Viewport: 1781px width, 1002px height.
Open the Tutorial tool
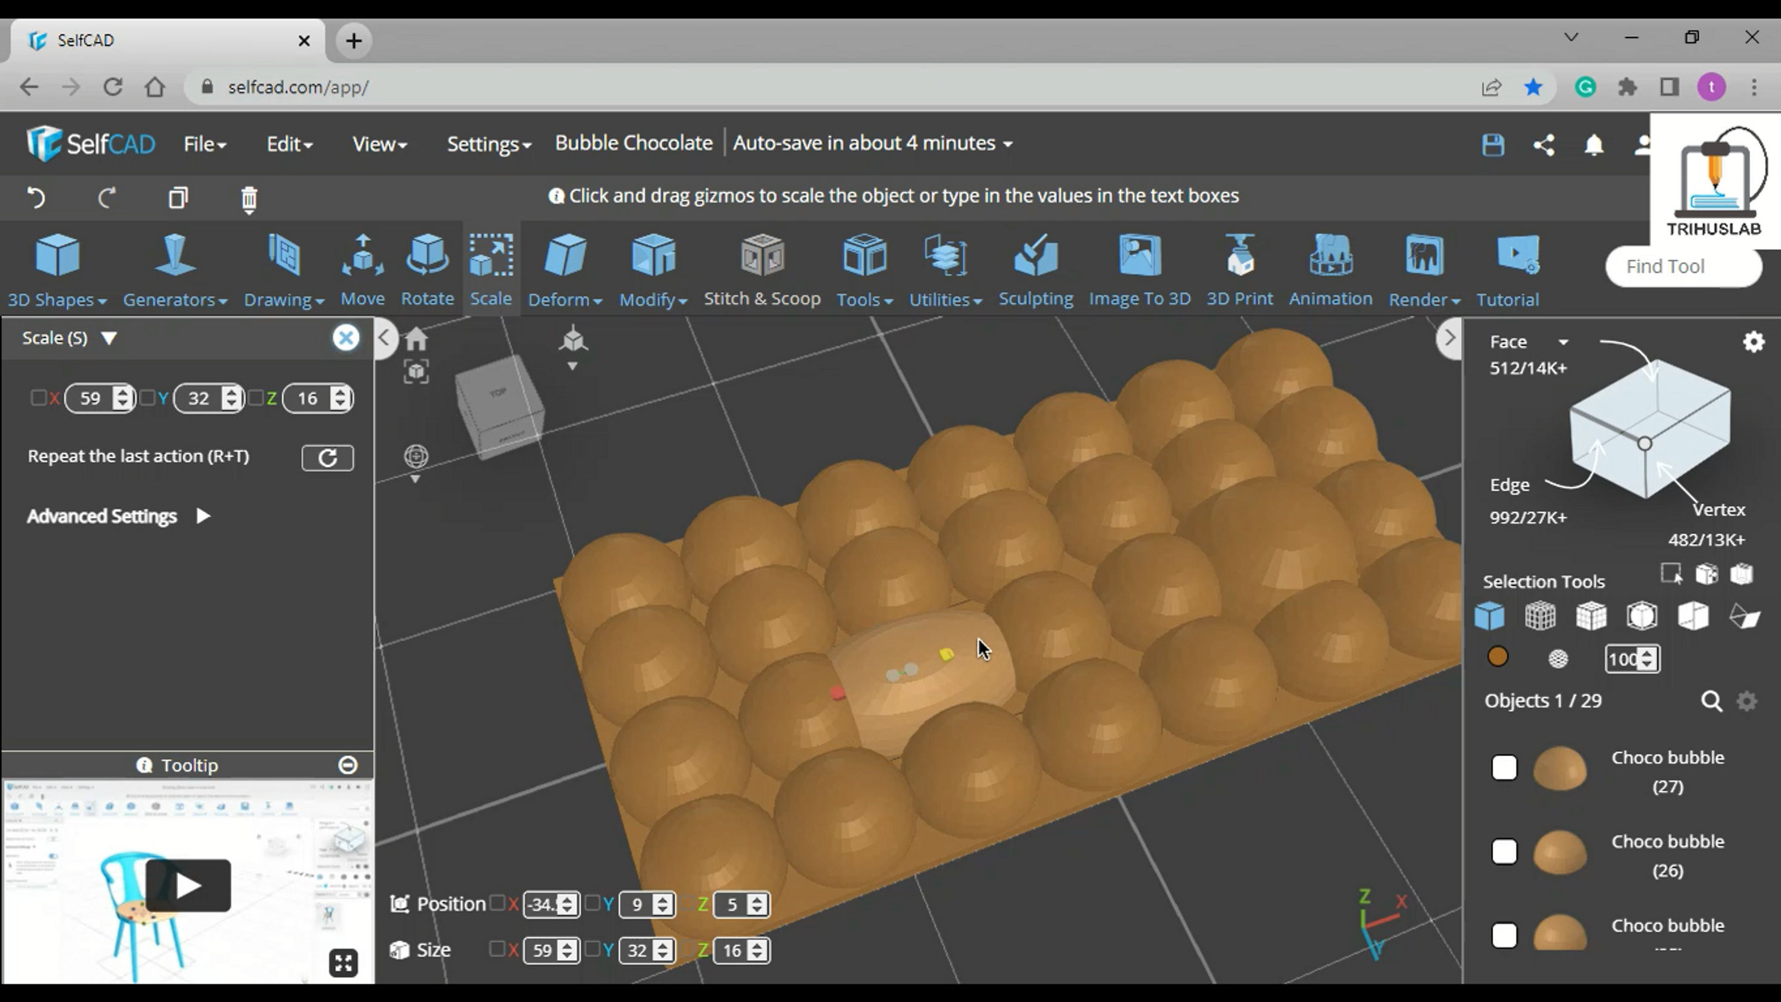pos(1507,270)
